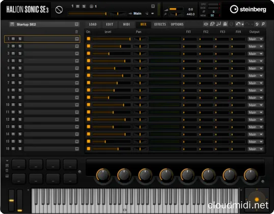Click the master volume slider at top
The width and height of the screenshot is (274, 214).
tap(176, 9)
